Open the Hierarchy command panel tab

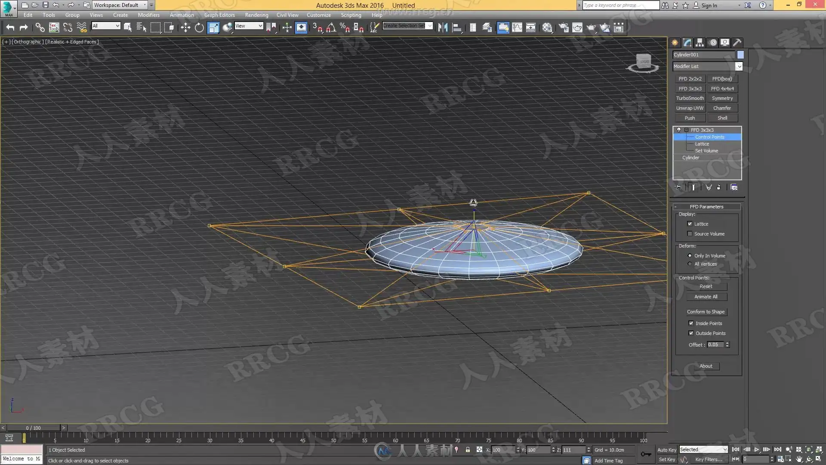tap(700, 43)
